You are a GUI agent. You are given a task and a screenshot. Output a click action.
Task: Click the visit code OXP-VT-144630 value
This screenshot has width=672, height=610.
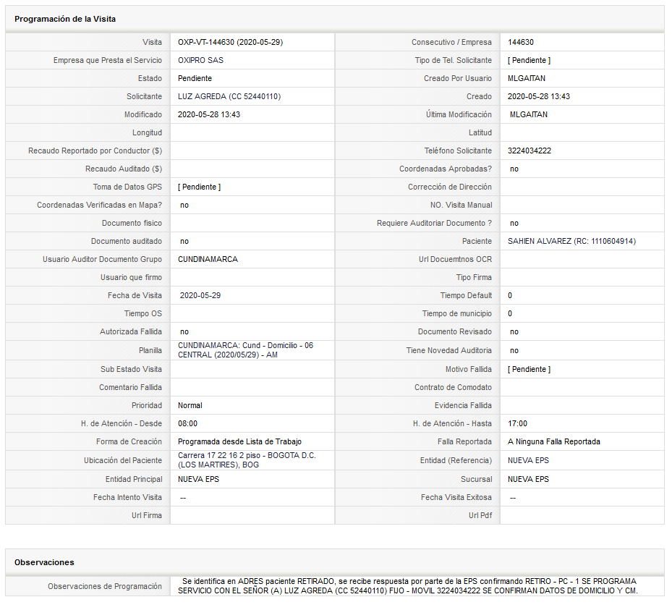pos(230,42)
